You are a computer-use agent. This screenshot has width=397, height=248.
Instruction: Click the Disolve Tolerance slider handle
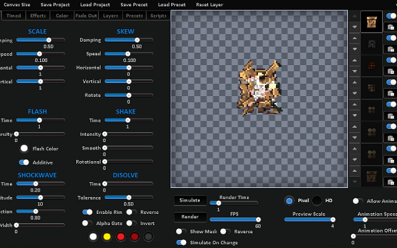pos(129,197)
